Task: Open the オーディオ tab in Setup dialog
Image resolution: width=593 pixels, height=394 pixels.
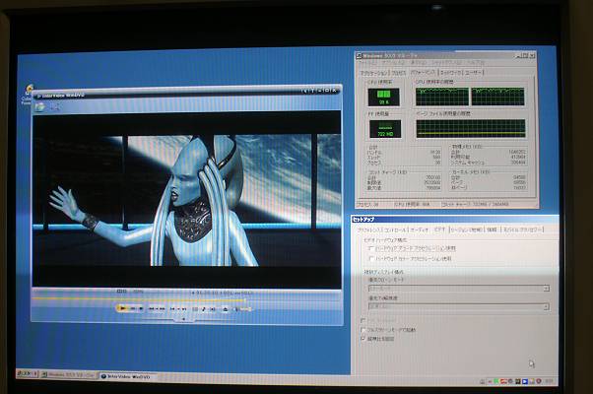Action: [x=419, y=230]
